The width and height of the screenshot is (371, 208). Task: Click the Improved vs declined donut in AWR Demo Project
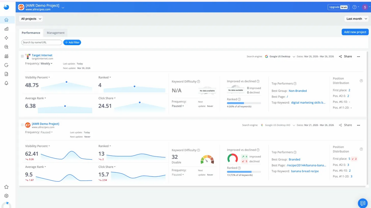pos(232,158)
